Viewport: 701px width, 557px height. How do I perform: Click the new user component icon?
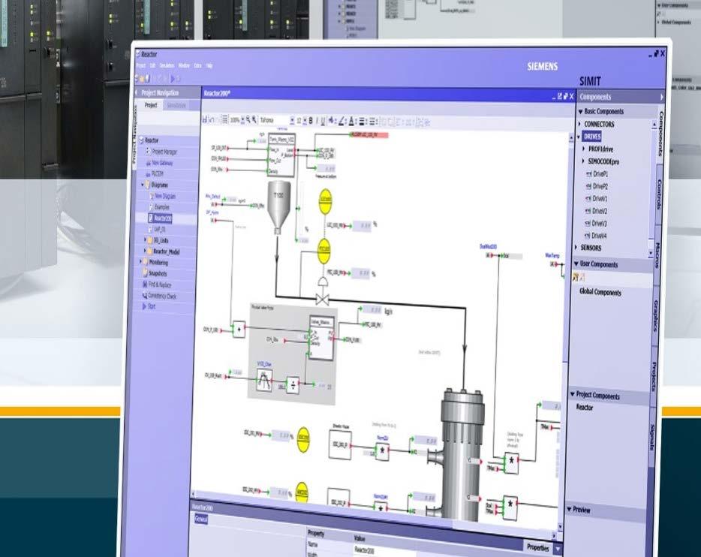(x=575, y=278)
